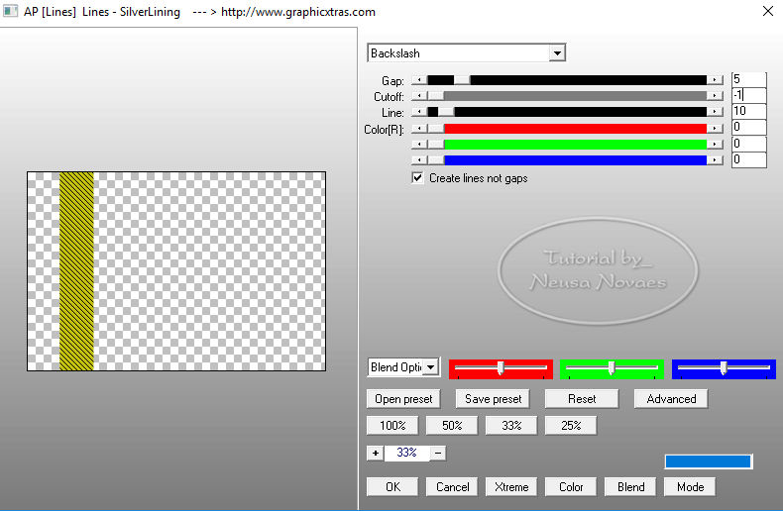The image size is (783, 511).
Task: Click the yellow striped band in preview
Action: tap(76, 271)
